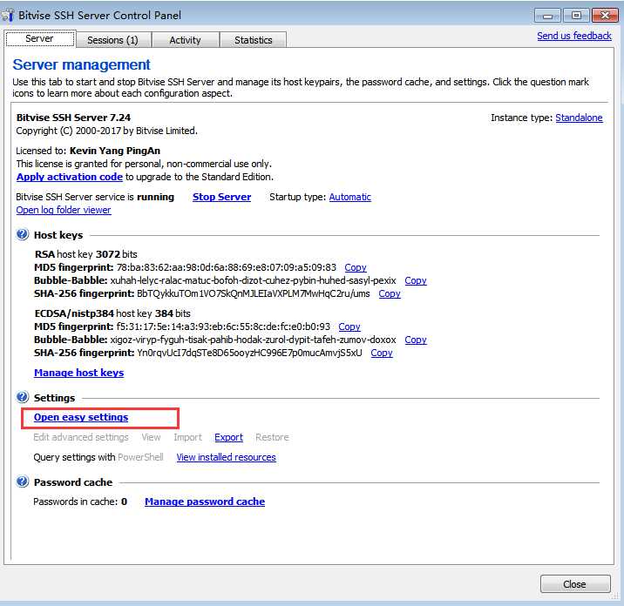Open the Statistics tab

coord(253,40)
